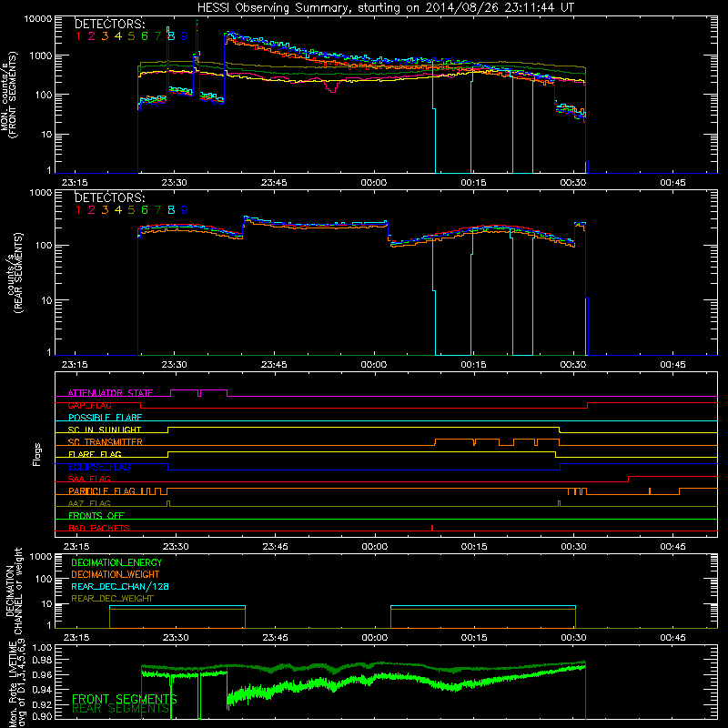The width and height of the screenshot is (728, 728).
Task: Click the BAD_PACKETS flag label
Action: pos(99,528)
